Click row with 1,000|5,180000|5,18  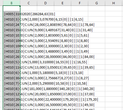(44, 73)
